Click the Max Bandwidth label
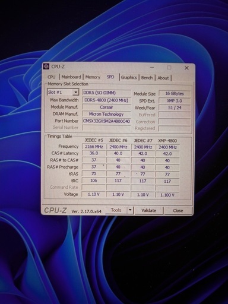The height and width of the screenshot is (304, 228). pos(64,100)
